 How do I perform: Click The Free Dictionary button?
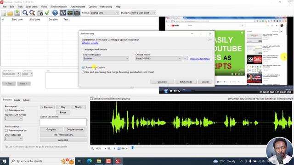63,135
